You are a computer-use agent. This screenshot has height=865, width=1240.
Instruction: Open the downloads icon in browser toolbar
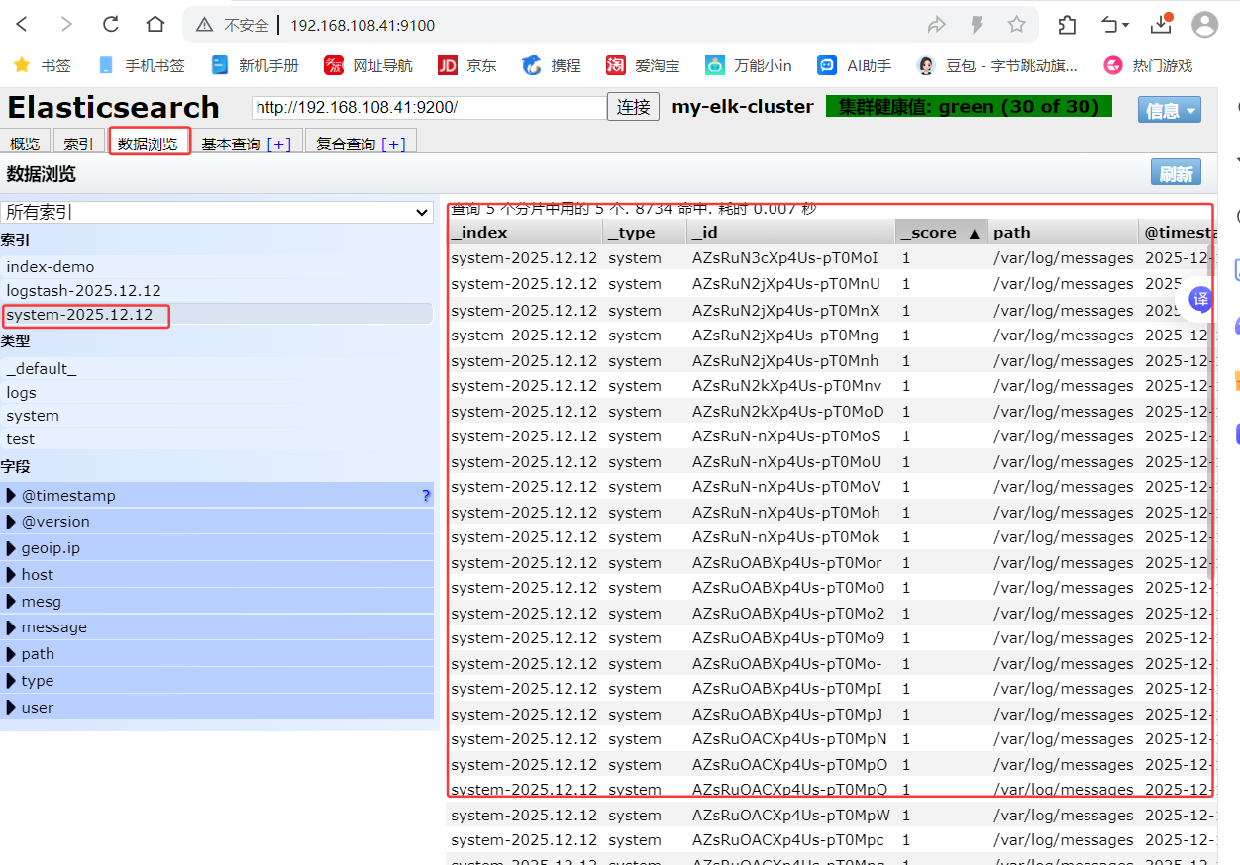[x=1162, y=24]
